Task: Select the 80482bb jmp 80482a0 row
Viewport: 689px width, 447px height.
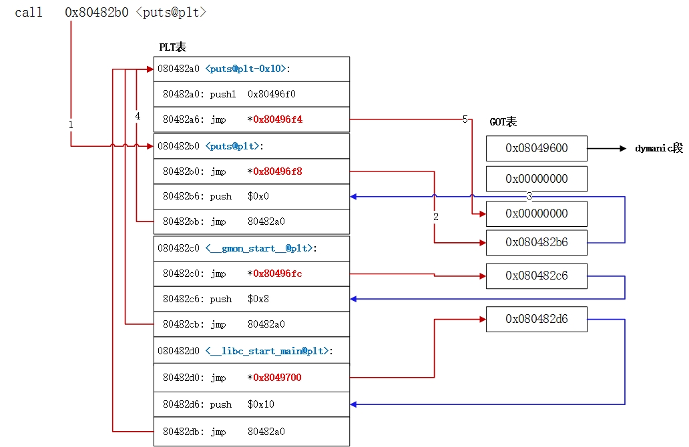Action: click(x=251, y=221)
